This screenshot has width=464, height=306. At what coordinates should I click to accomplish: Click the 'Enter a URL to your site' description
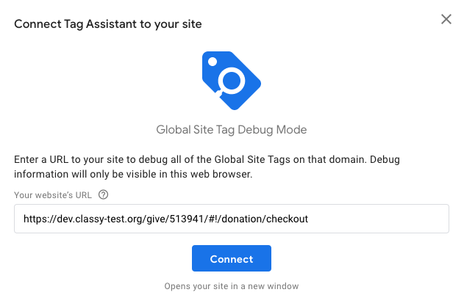pos(207,167)
